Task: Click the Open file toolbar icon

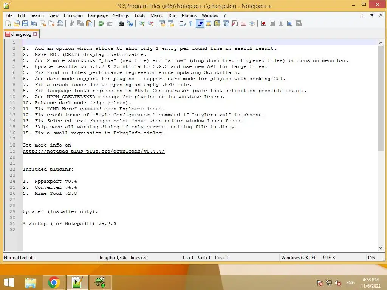Action: 17,23
